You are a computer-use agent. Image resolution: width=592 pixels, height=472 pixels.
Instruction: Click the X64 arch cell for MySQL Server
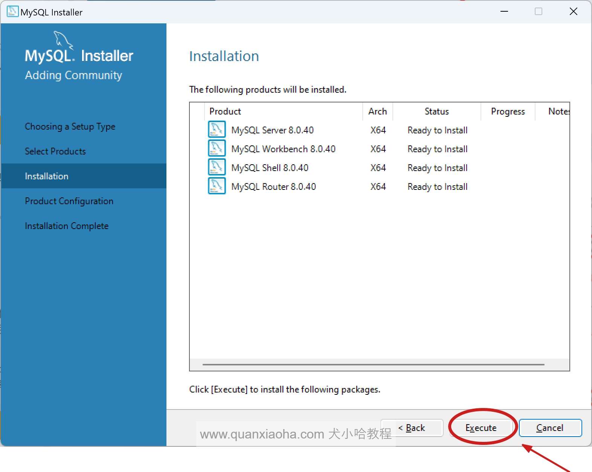tap(378, 130)
